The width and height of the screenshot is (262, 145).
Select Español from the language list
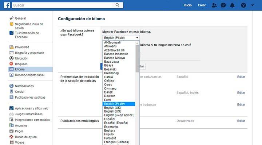pos(110,119)
